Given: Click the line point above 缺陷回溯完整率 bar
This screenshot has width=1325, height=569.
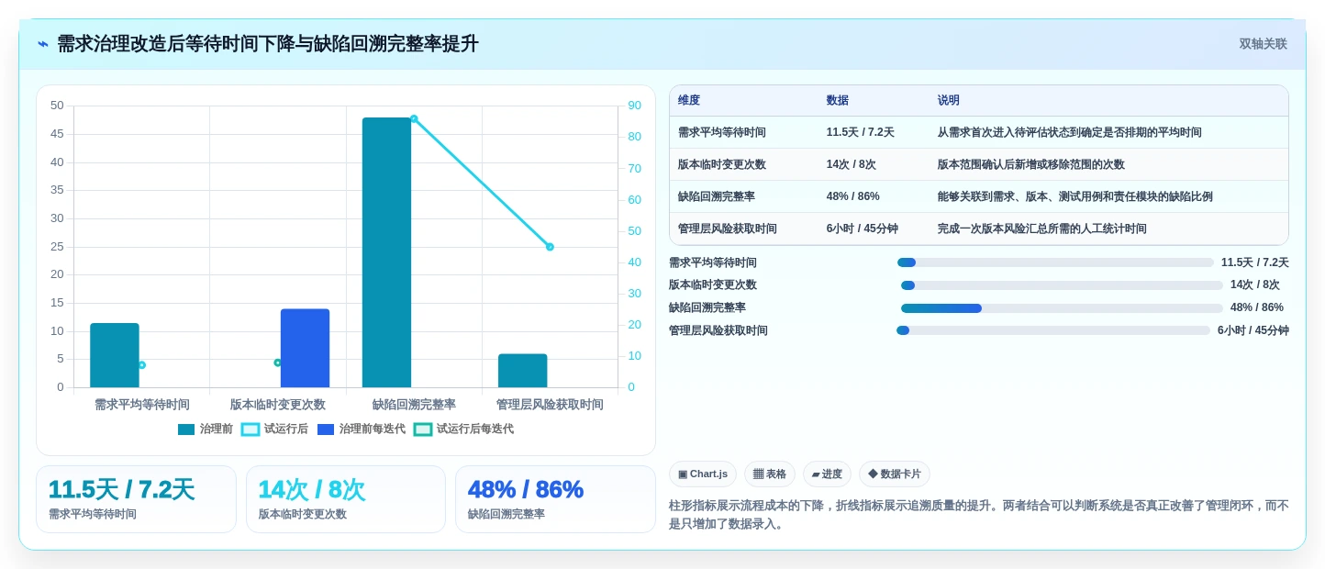Looking at the screenshot, I should [414, 118].
